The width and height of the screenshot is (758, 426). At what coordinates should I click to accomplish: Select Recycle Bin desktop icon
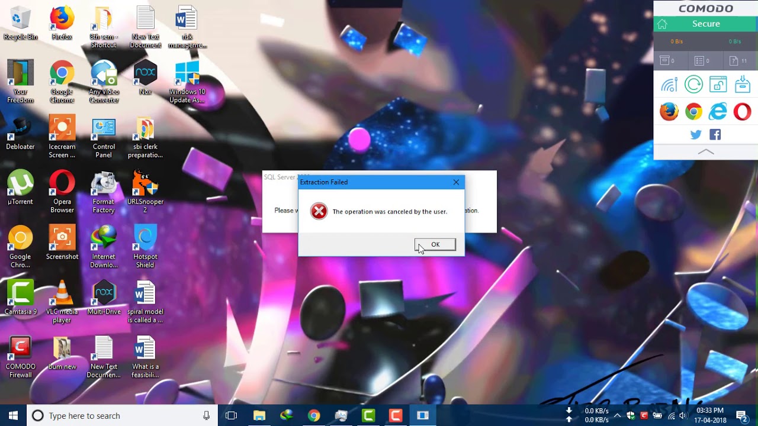[x=20, y=24]
